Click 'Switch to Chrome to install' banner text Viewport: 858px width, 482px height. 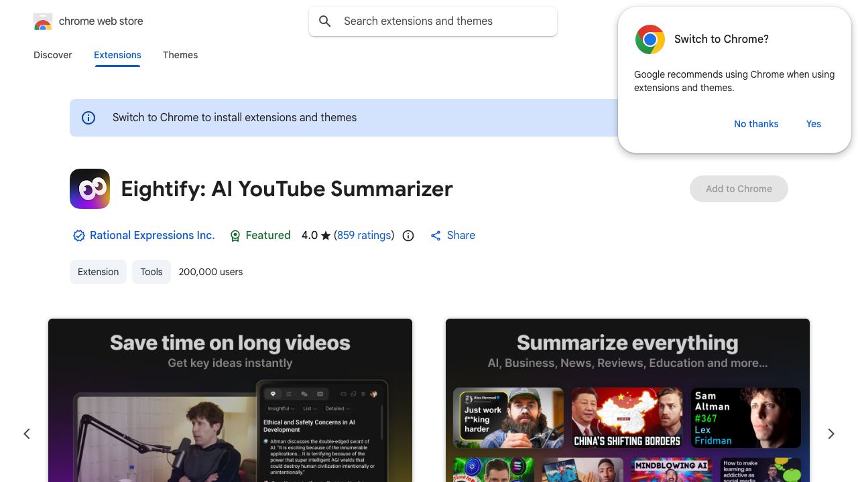tap(235, 118)
